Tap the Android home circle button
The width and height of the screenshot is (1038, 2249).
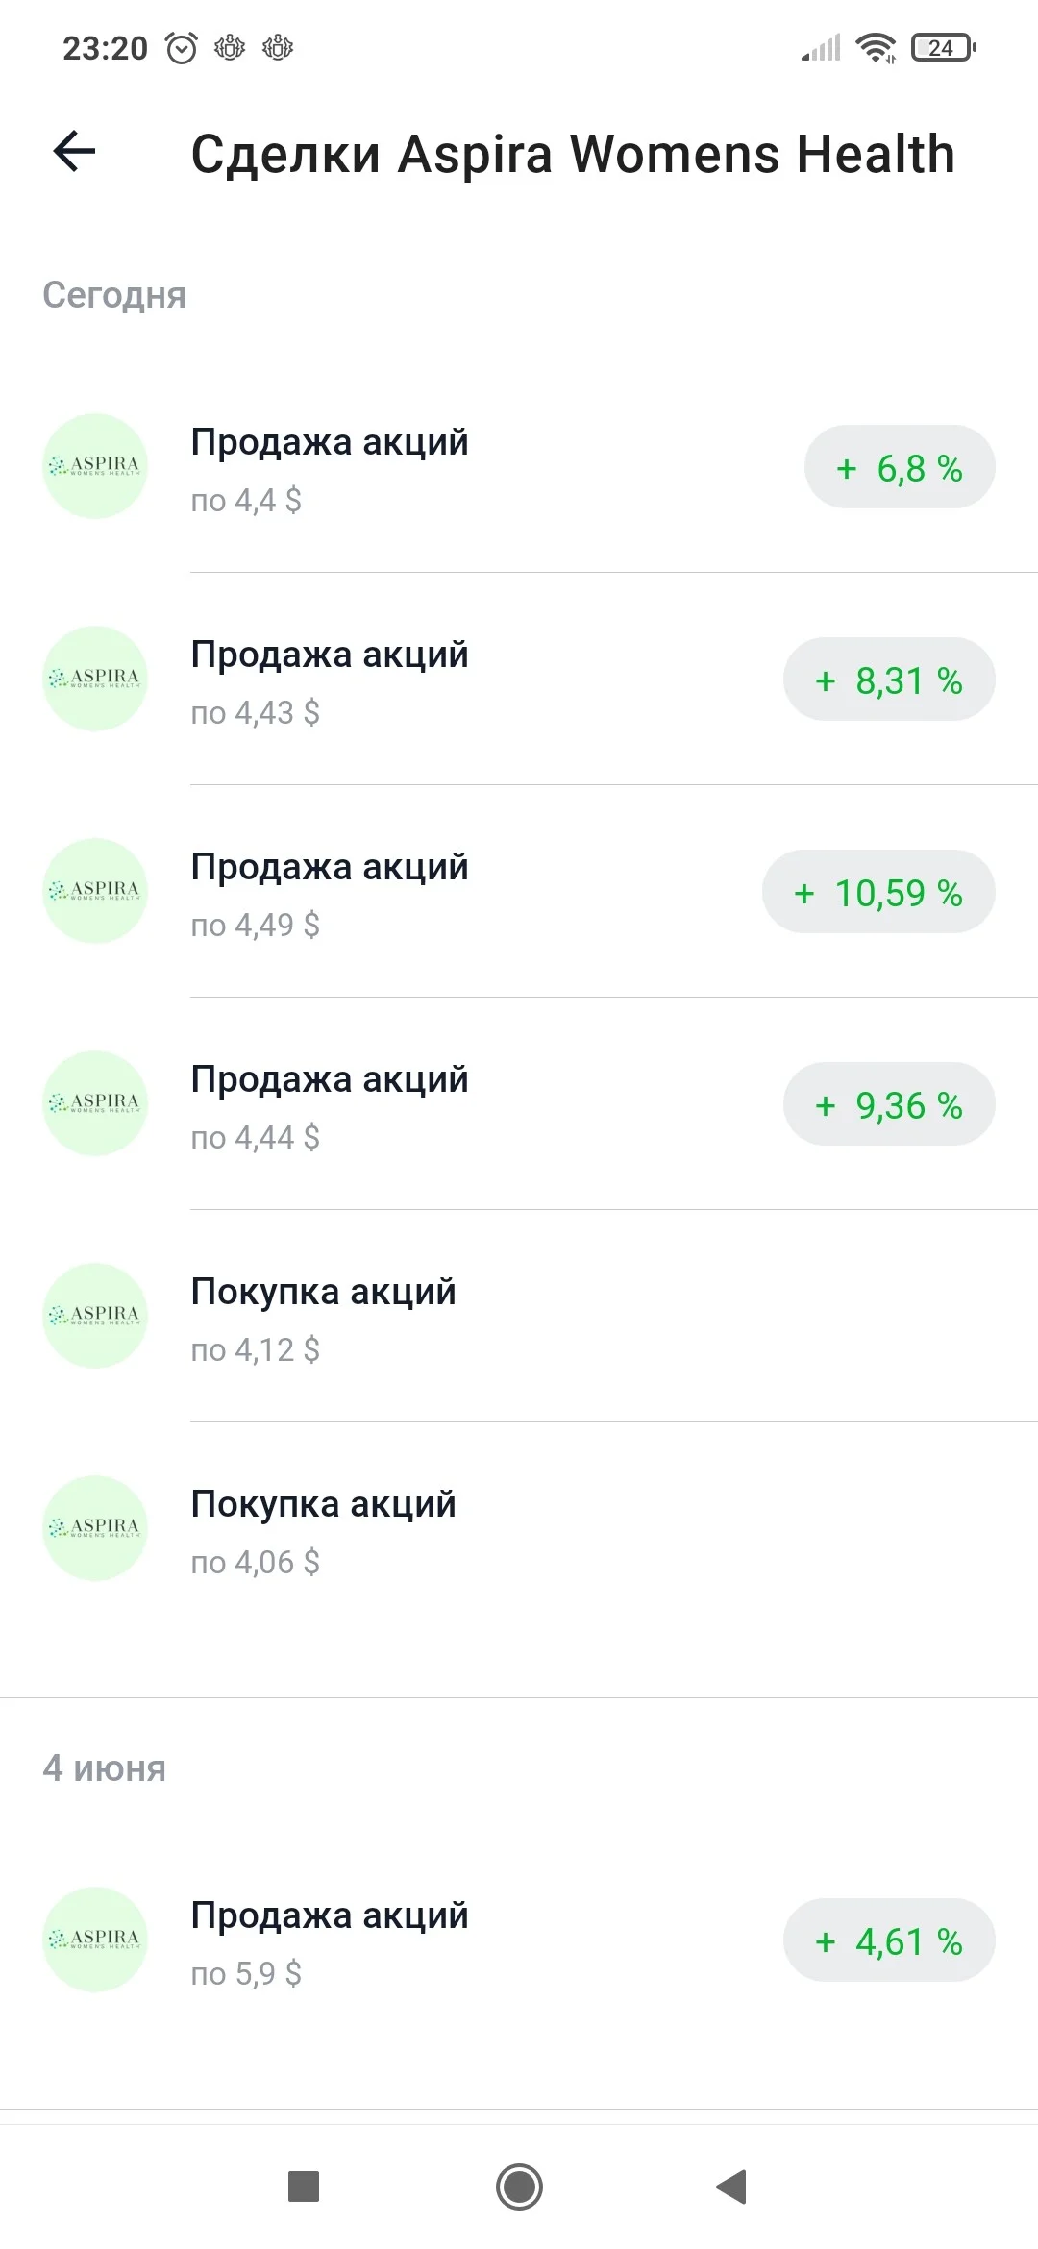point(519,2187)
